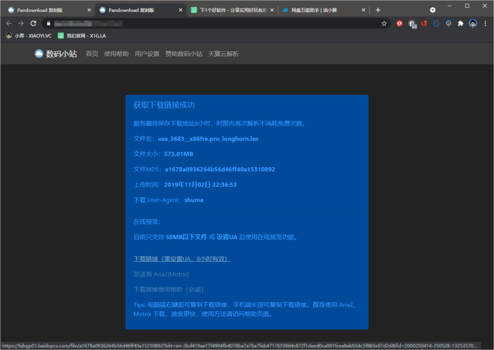Click the reload page icon
494x350 pixels.
coord(33,23)
